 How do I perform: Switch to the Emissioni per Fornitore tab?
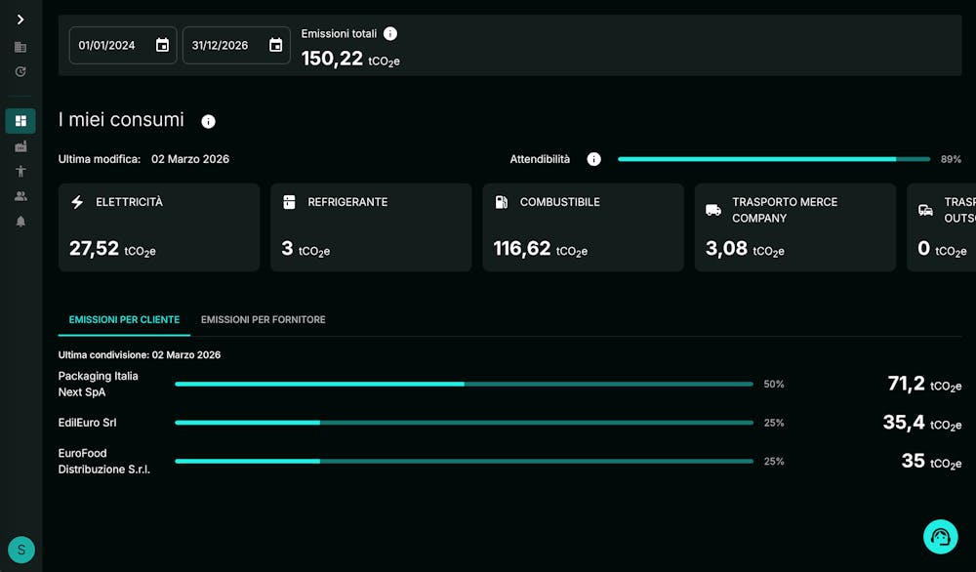[x=263, y=319]
